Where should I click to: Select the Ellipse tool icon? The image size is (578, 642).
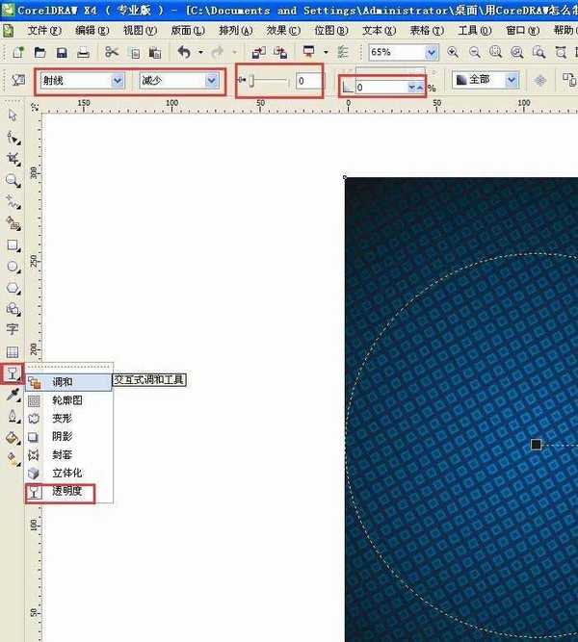coord(13,267)
